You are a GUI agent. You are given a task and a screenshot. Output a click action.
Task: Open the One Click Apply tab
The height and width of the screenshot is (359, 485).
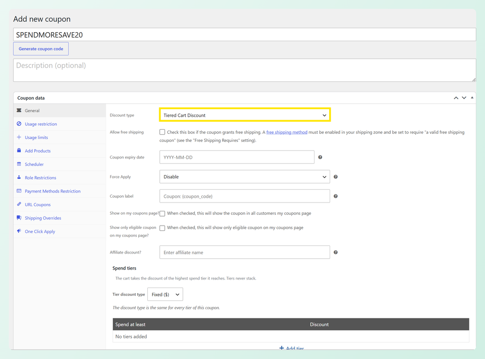(60, 231)
